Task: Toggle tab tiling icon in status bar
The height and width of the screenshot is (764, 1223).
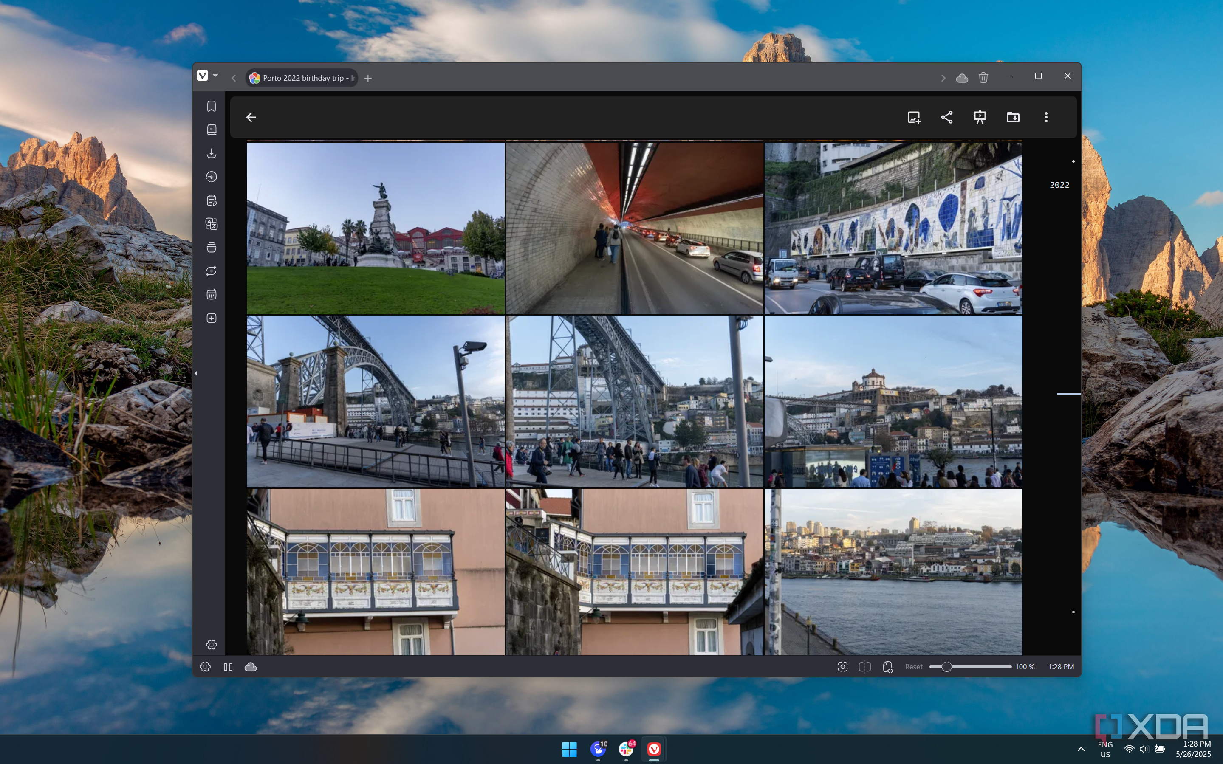Action: (865, 667)
